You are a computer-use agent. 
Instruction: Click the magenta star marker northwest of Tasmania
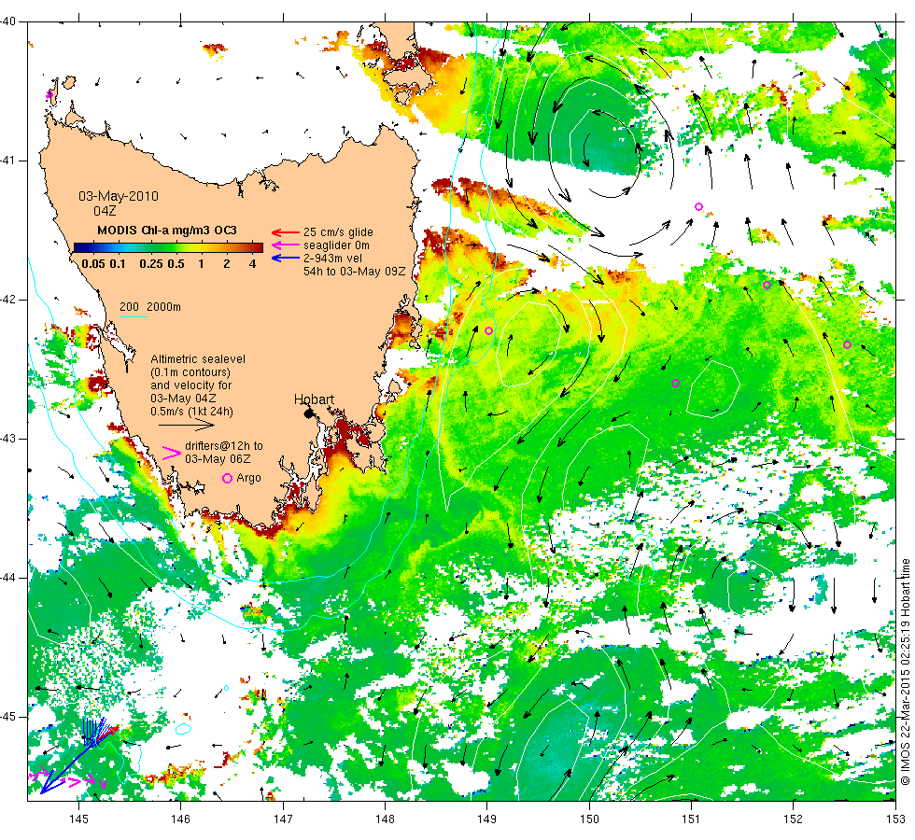pyautogui.click(x=49, y=94)
